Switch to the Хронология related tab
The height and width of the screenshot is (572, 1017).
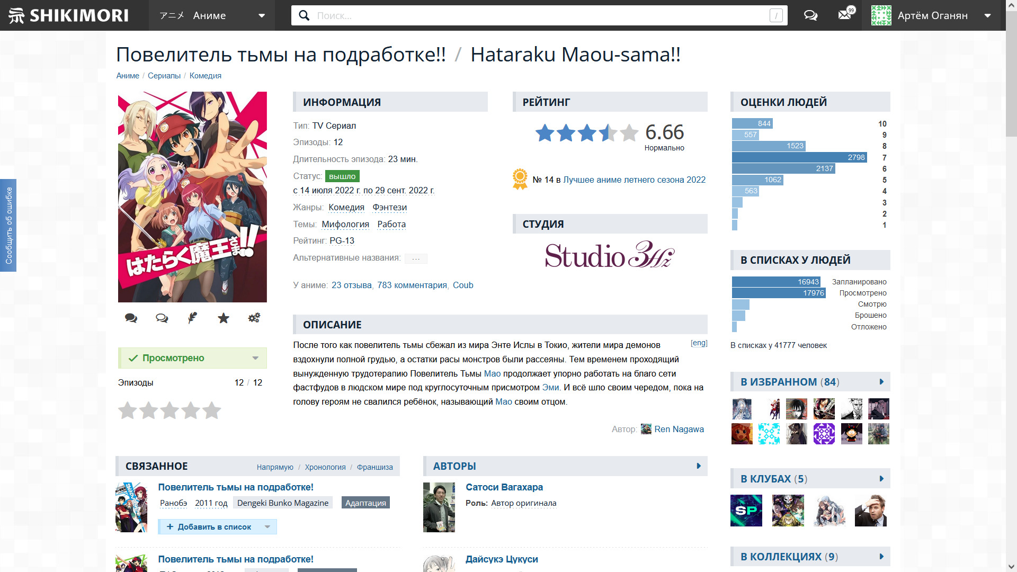click(x=325, y=467)
